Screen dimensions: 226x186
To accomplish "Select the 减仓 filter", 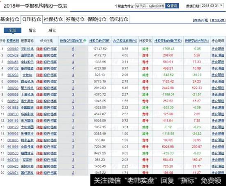I will pos(52,30).
